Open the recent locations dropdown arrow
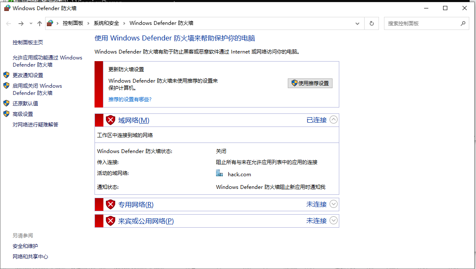Screen dimensions: 476x269 31,24
